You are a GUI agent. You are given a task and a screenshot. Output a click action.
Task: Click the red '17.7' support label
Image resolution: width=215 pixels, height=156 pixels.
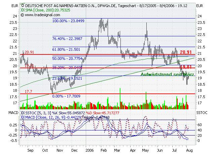(x=28, y=91)
